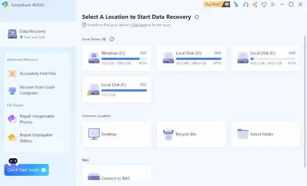Click the 'Click here' link

(x=139, y=25)
